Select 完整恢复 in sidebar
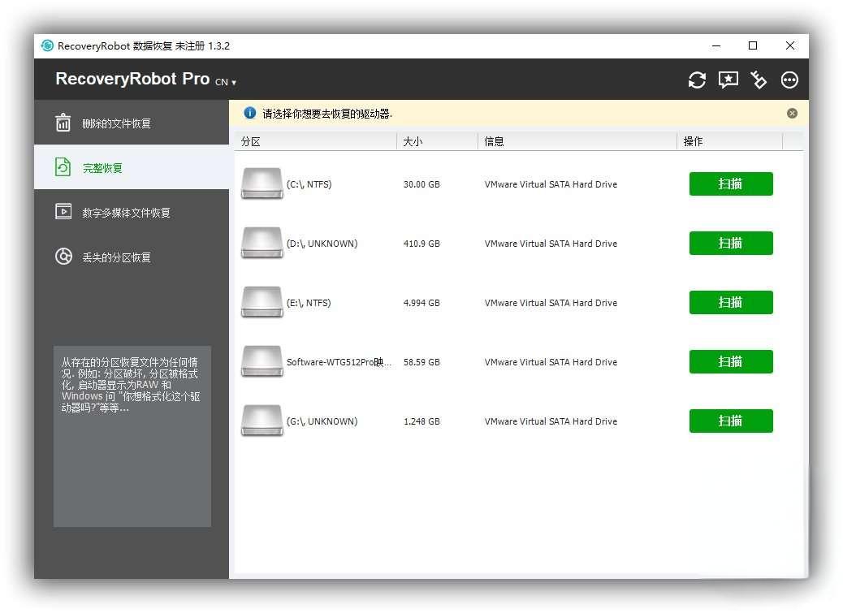This screenshot has width=843, height=613. coord(132,167)
